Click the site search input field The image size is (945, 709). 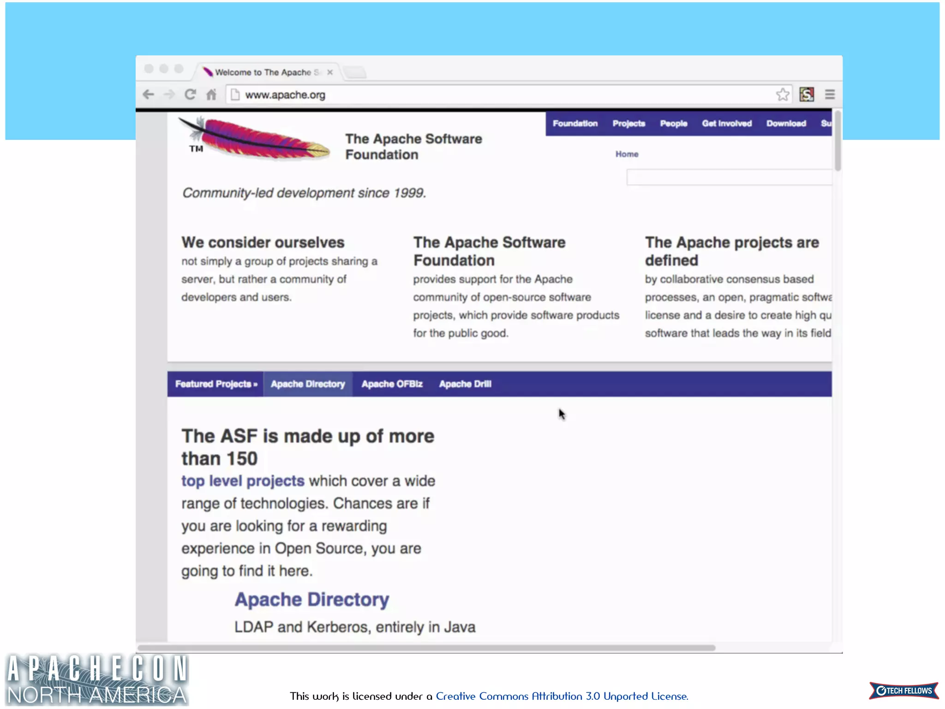pyautogui.click(x=728, y=177)
